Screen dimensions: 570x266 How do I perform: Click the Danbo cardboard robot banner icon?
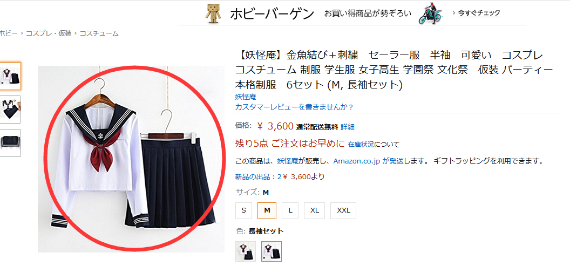coord(213,14)
